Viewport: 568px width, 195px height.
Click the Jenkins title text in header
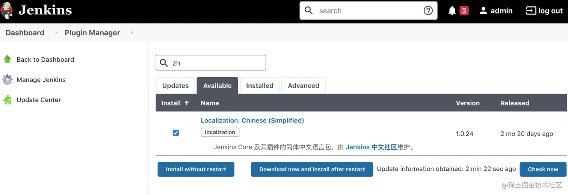click(45, 10)
